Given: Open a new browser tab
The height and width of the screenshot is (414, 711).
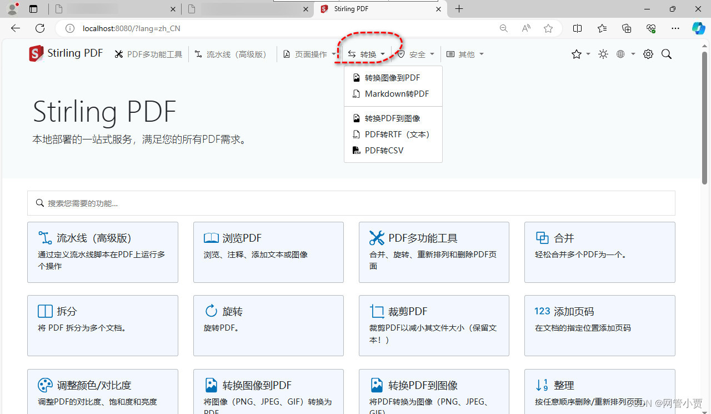Looking at the screenshot, I should coord(459,9).
